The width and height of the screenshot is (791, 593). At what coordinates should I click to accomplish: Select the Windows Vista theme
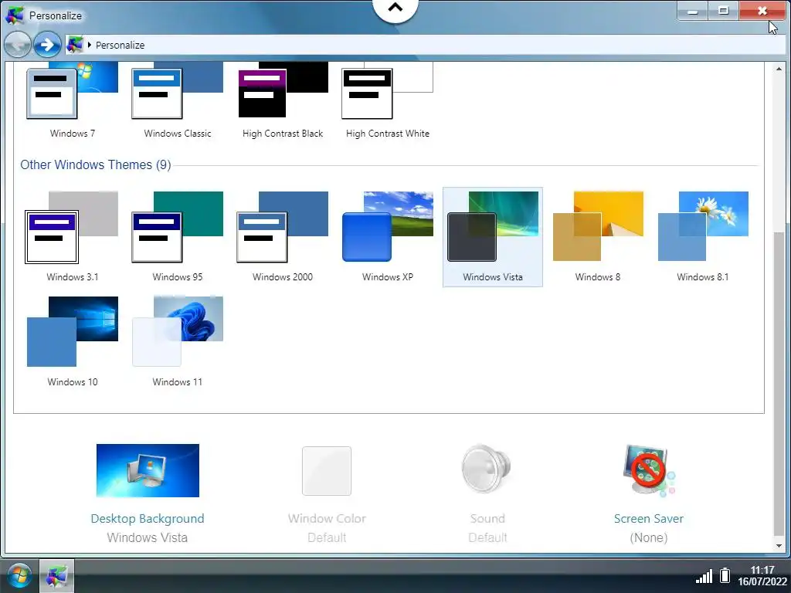tap(493, 237)
